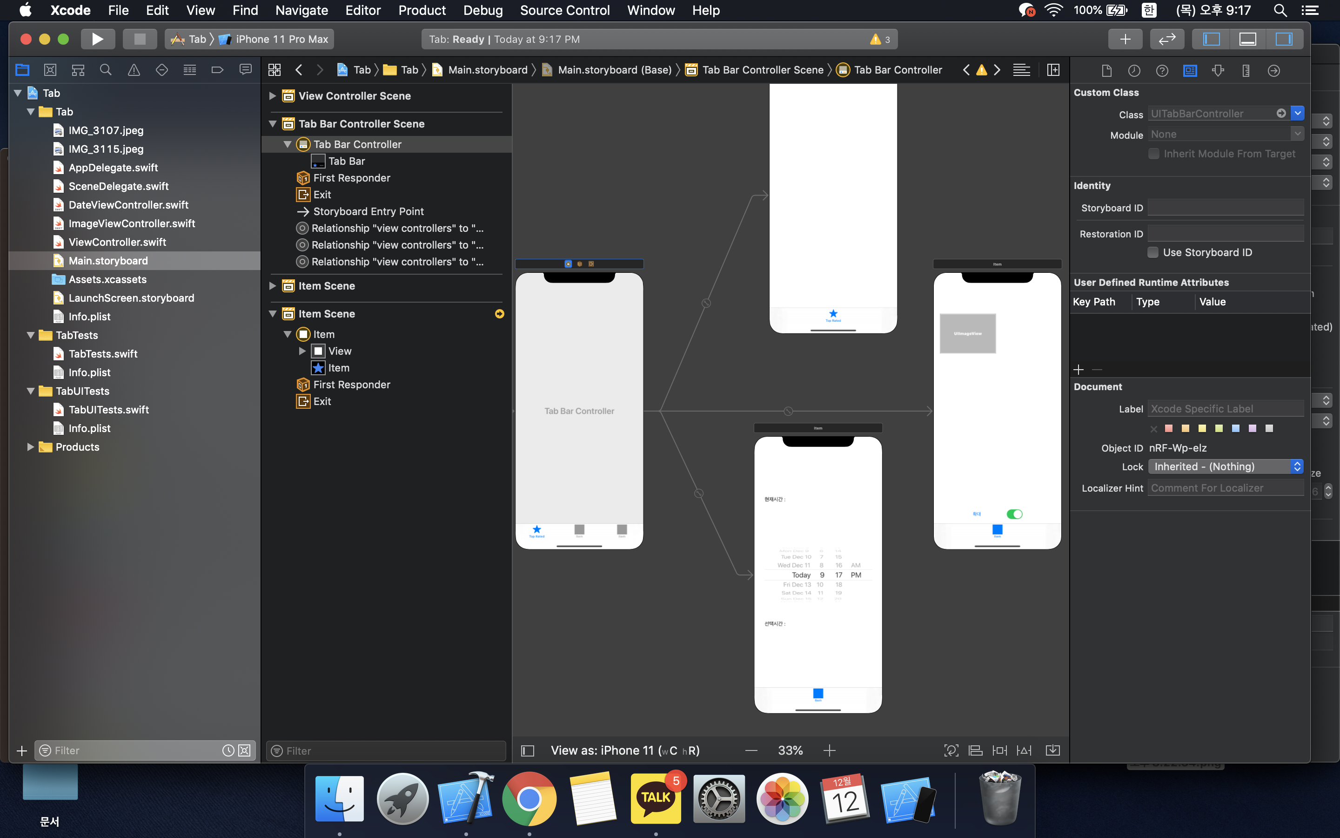The height and width of the screenshot is (838, 1340).
Task: Click View as: iPhone 11 button
Action: [x=624, y=750]
